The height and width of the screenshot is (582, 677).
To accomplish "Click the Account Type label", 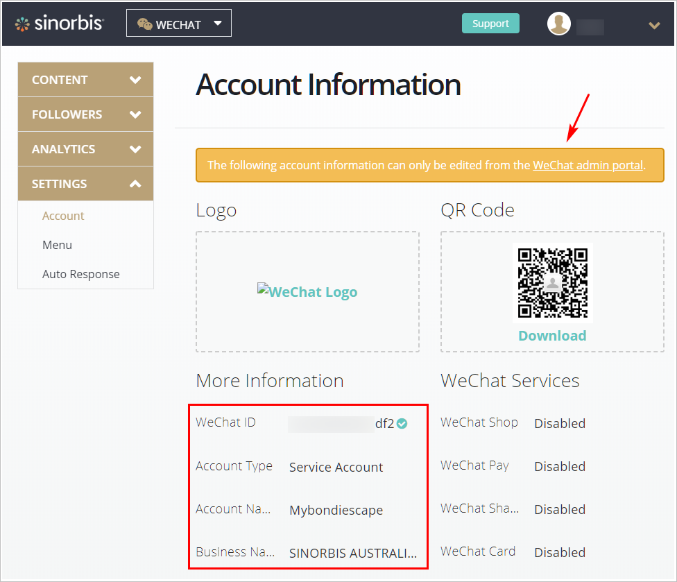I will [234, 466].
